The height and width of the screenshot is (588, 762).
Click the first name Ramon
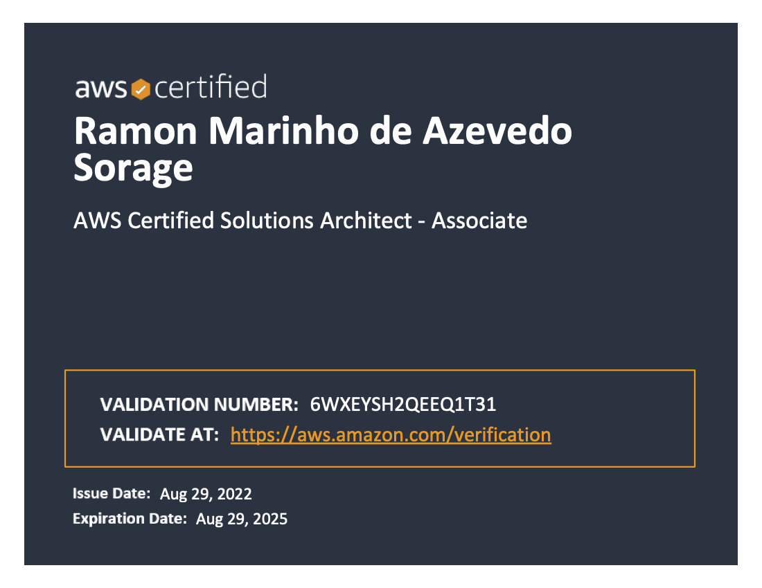[136, 131]
